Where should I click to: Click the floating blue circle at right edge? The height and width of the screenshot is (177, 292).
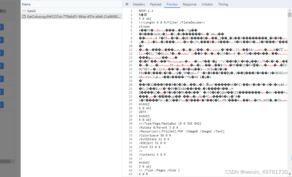click(x=291, y=159)
